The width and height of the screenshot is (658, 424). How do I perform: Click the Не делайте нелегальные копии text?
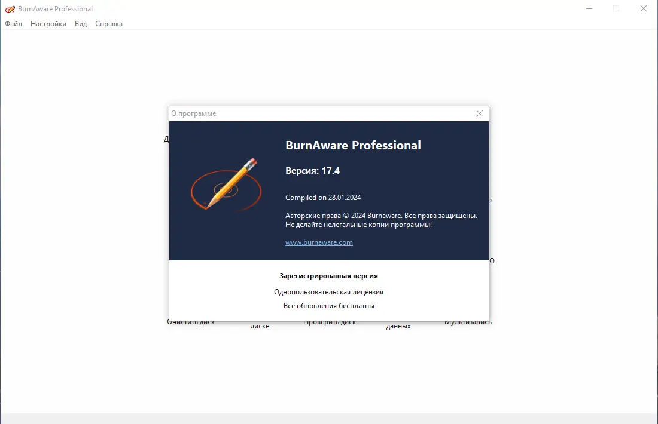pyautogui.click(x=358, y=225)
